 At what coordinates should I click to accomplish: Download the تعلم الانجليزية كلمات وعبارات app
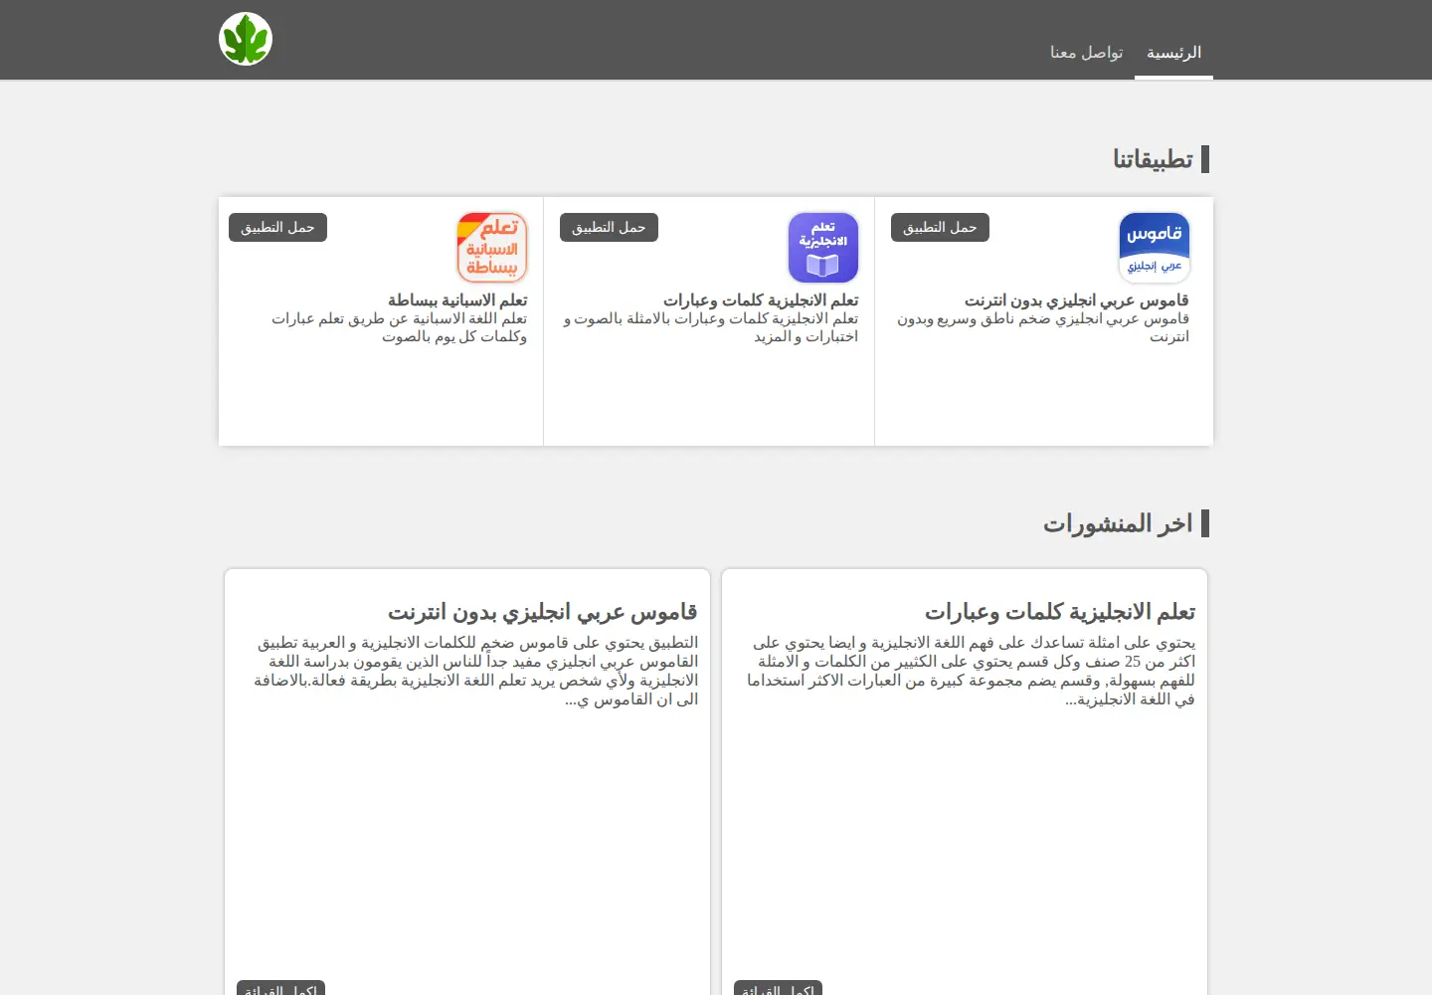(609, 227)
